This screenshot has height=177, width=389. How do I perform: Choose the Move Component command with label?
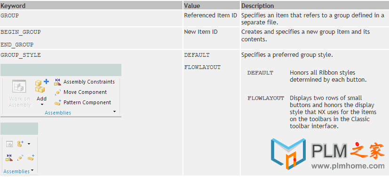[x=80, y=92]
